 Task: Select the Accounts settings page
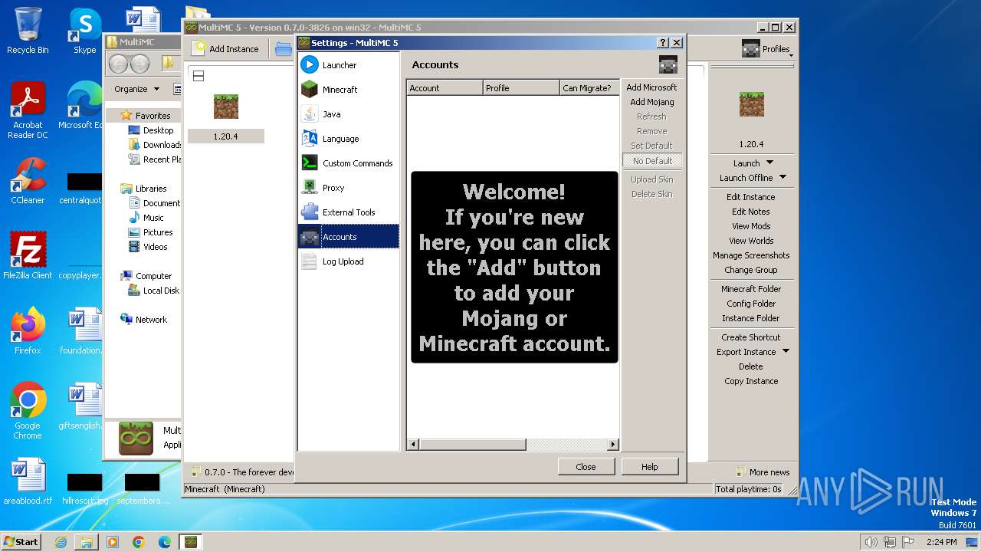pos(349,237)
